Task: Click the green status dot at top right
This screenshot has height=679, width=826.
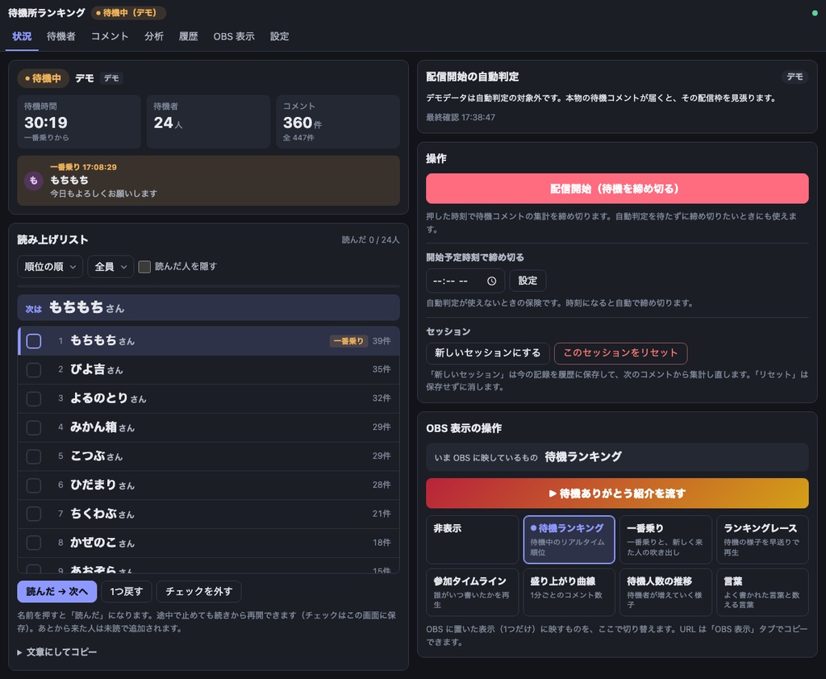Action: 815,13
